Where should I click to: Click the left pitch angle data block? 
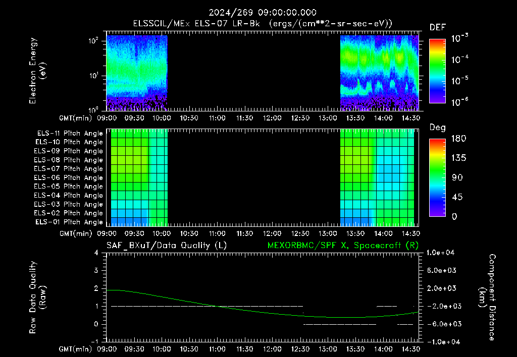pos(139,177)
